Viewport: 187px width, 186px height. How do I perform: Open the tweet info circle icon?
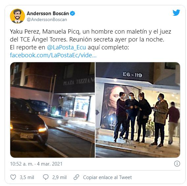[177, 164]
